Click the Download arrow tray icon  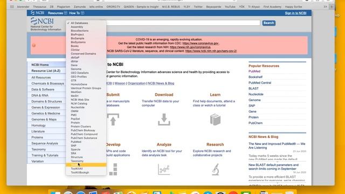tap(164, 120)
